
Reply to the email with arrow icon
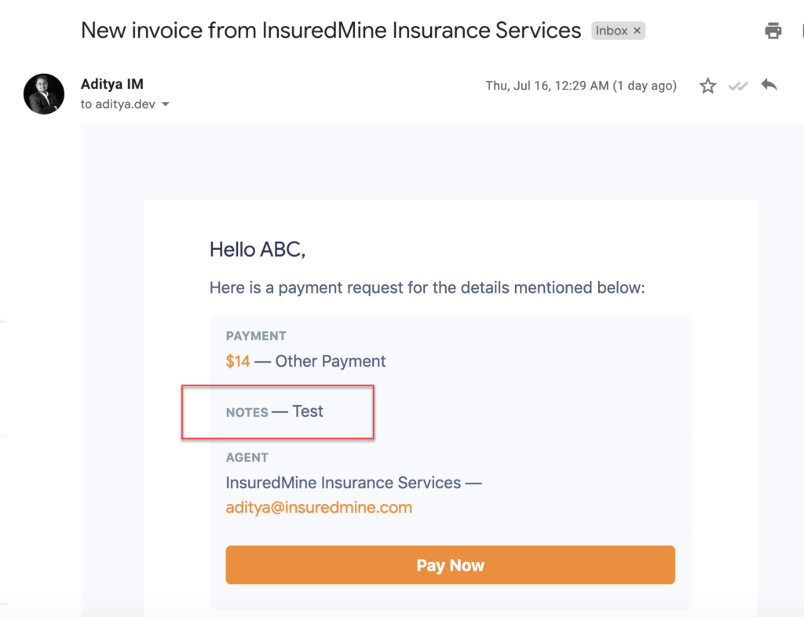point(769,86)
